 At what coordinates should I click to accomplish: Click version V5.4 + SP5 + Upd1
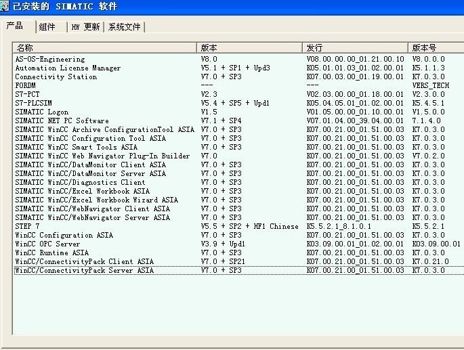[x=235, y=104]
